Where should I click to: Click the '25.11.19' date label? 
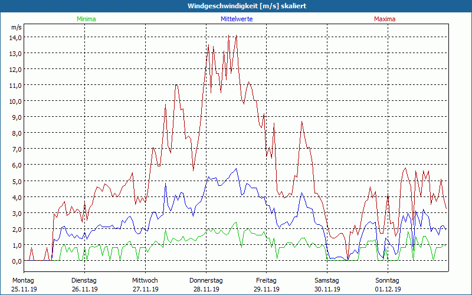point(24,289)
